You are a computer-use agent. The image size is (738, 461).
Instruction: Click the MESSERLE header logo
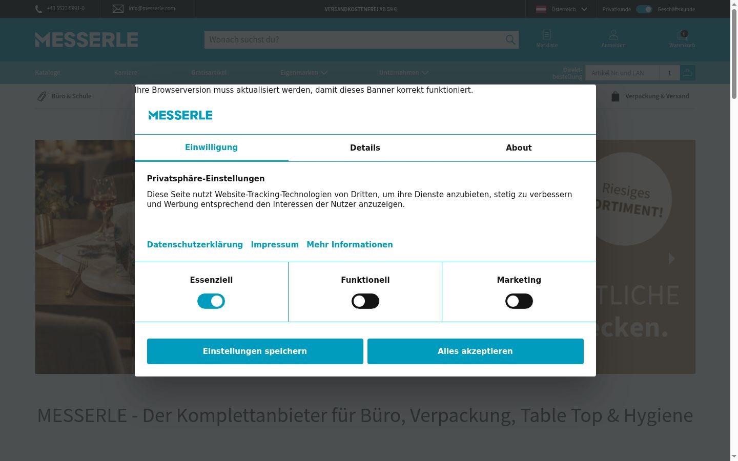point(87,39)
